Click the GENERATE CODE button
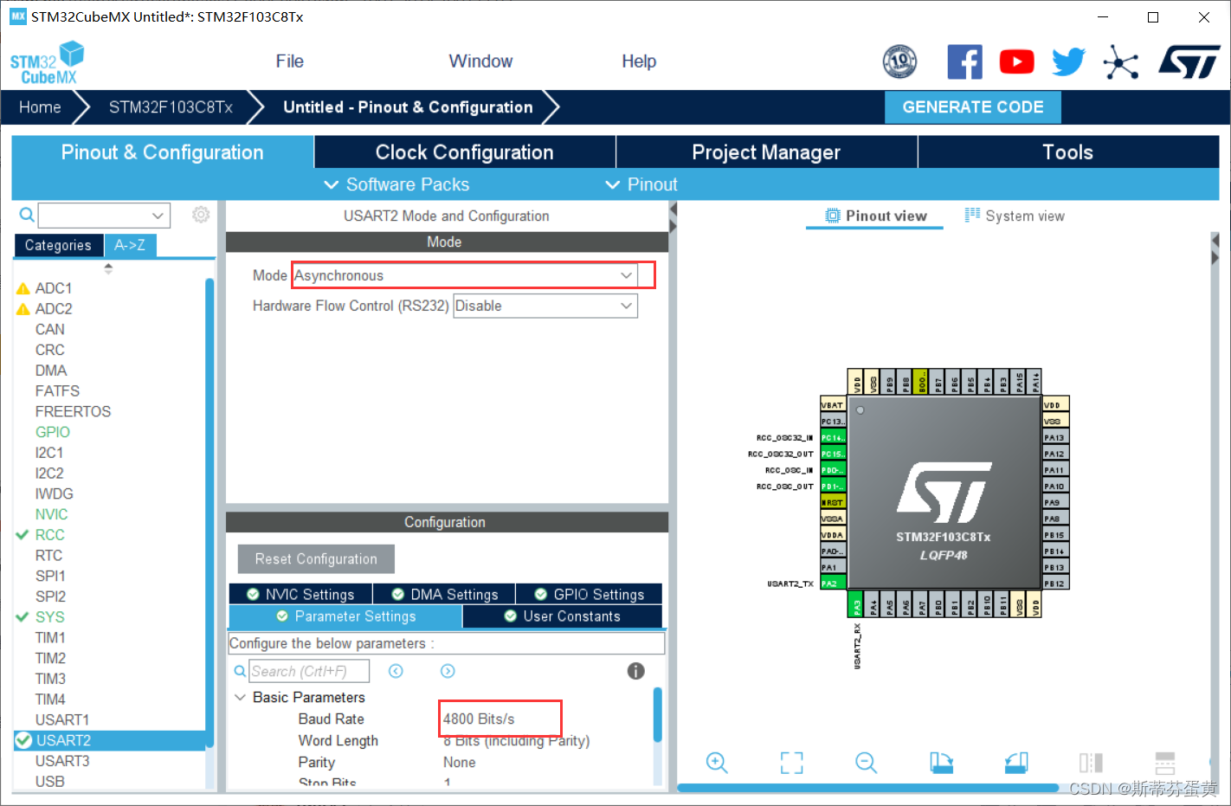Image resolution: width=1231 pixels, height=806 pixels. coord(972,106)
